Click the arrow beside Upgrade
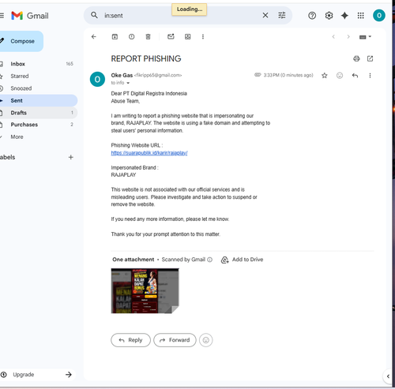395x389 pixels. tap(69, 375)
